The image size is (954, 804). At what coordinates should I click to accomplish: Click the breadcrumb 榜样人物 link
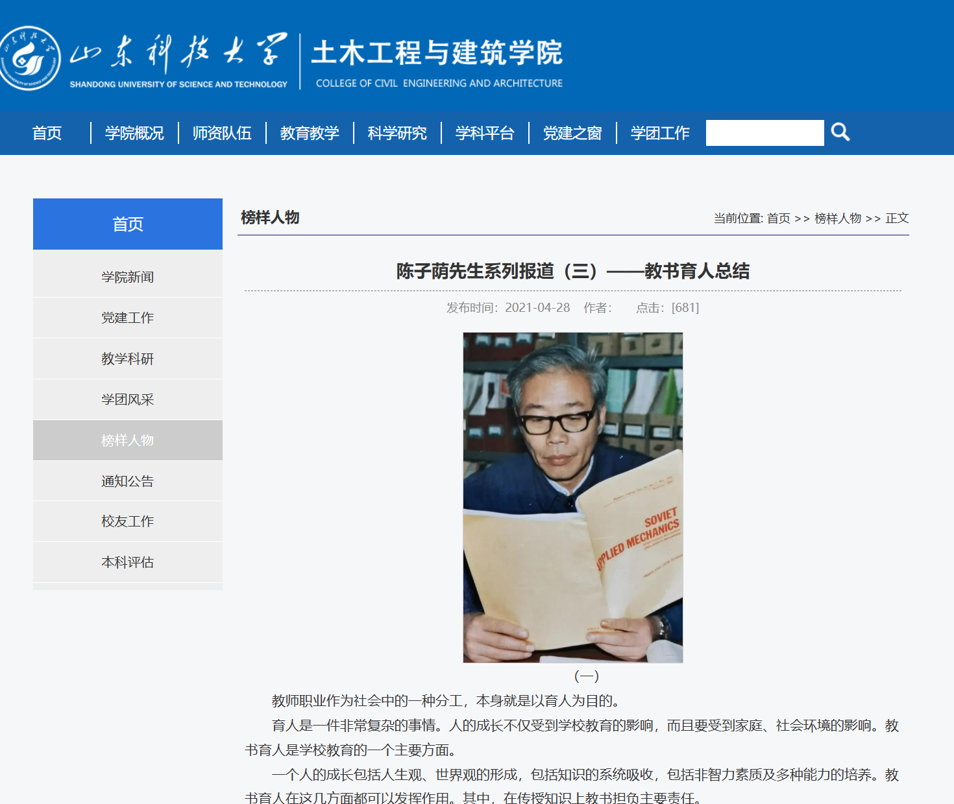(837, 219)
